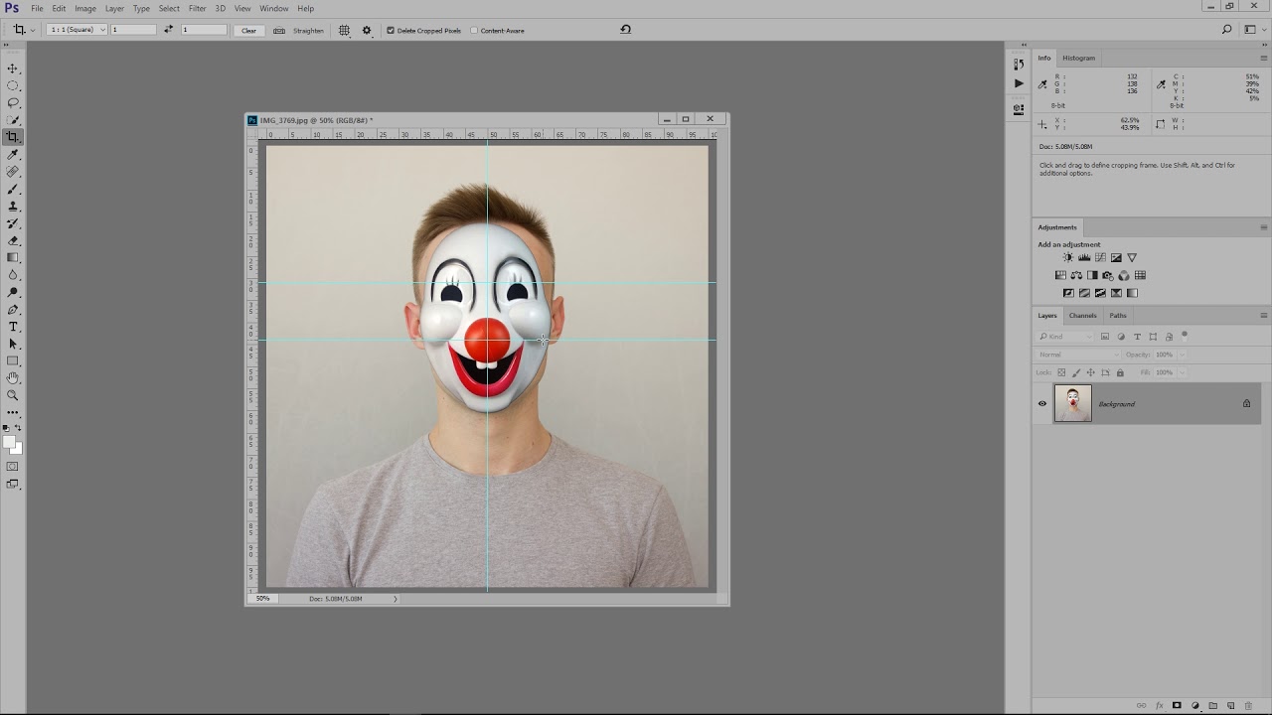Click the Background layer thumbnail
This screenshot has height=715, width=1272.
(x=1072, y=404)
